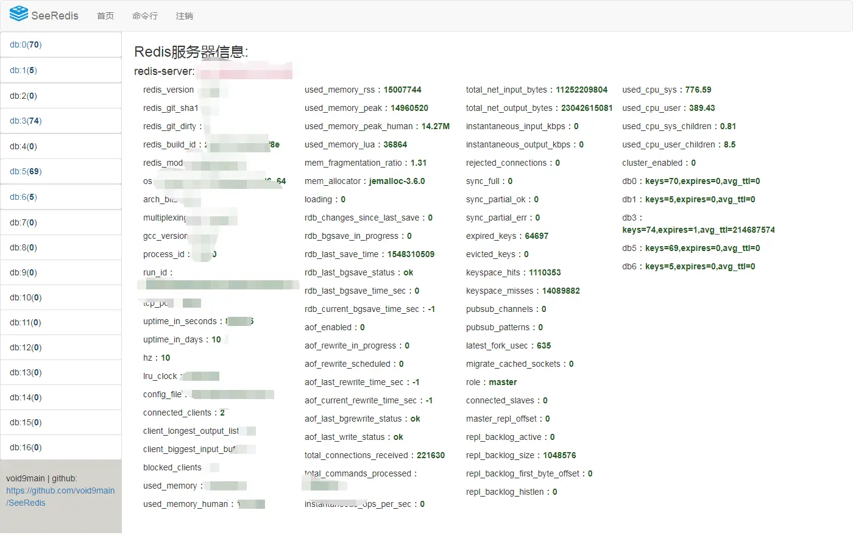Select database db:3(74)
This screenshot has width=853, height=538.
point(61,121)
